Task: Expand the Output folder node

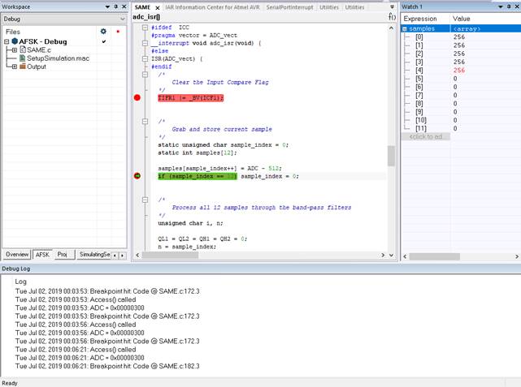Action: pos(15,67)
